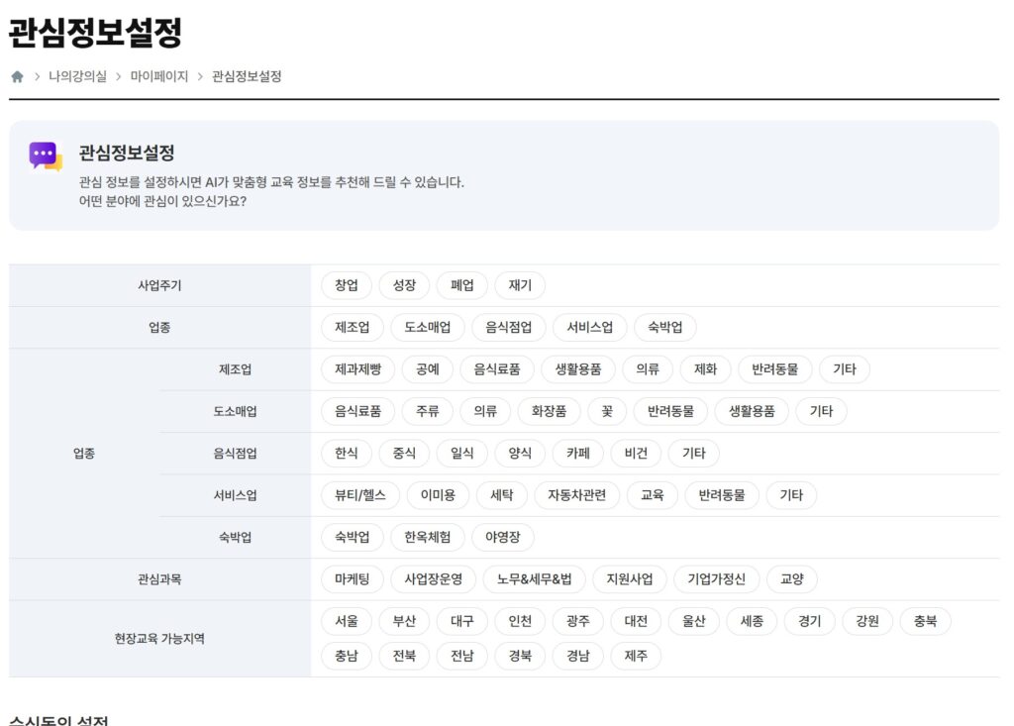Choose 음식료품 in 제조업 row
The height and width of the screenshot is (726, 1014).
coord(497,369)
